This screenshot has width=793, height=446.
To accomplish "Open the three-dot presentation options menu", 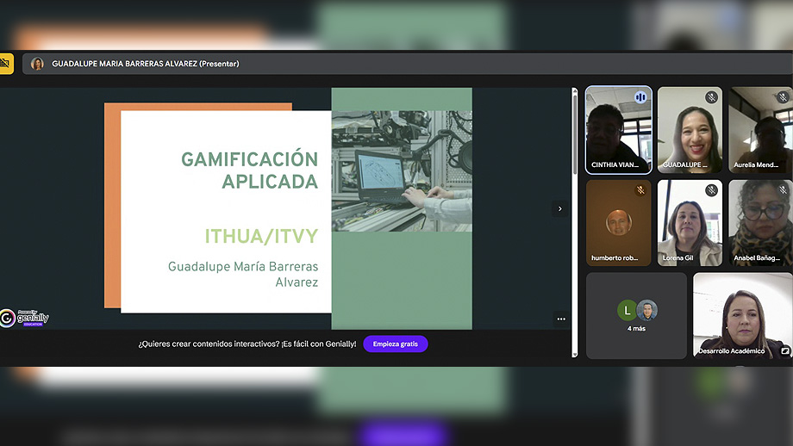I will pyautogui.click(x=561, y=319).
